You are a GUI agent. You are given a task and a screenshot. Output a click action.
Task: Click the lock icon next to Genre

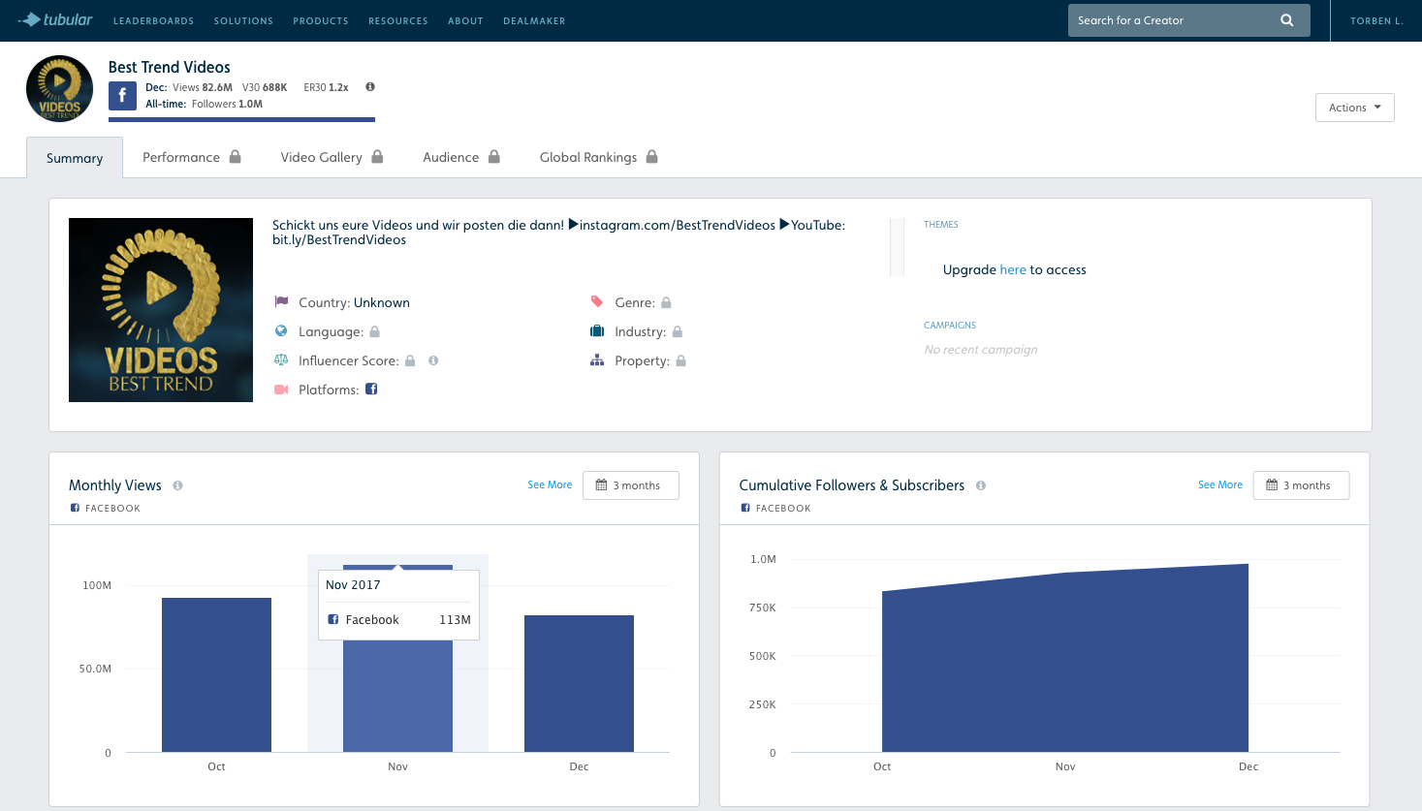tap(666, 302)
